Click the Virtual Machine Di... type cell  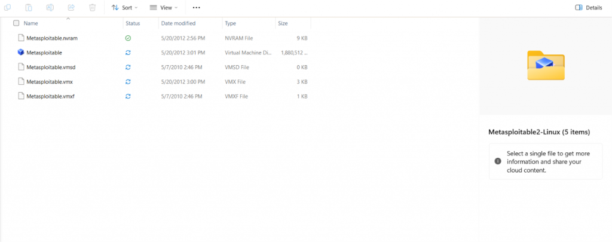click(248, 53)
